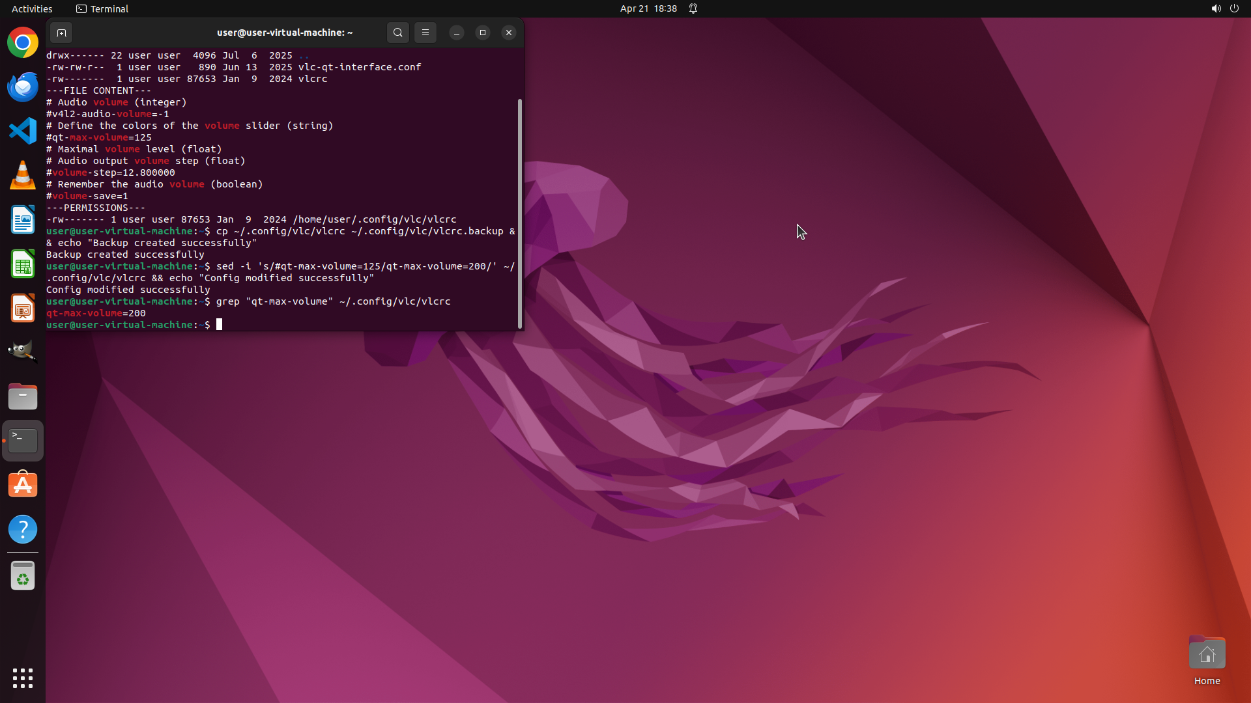Open Ubuntu Software from the dock
This screenshot has height=703, width=1251.
click(x=23, y=485)
